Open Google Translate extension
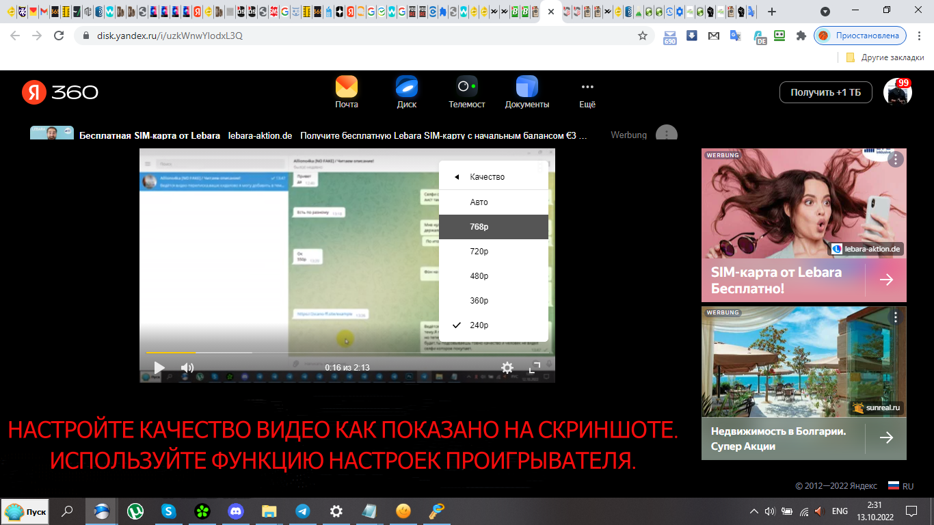The image size is (934, 525). [736, 35]
